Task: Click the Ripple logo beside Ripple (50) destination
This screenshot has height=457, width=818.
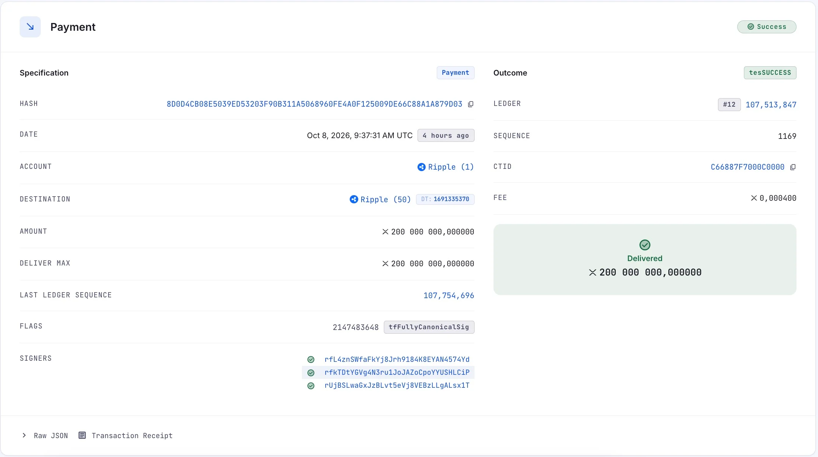Action: (x=354, y=199)
